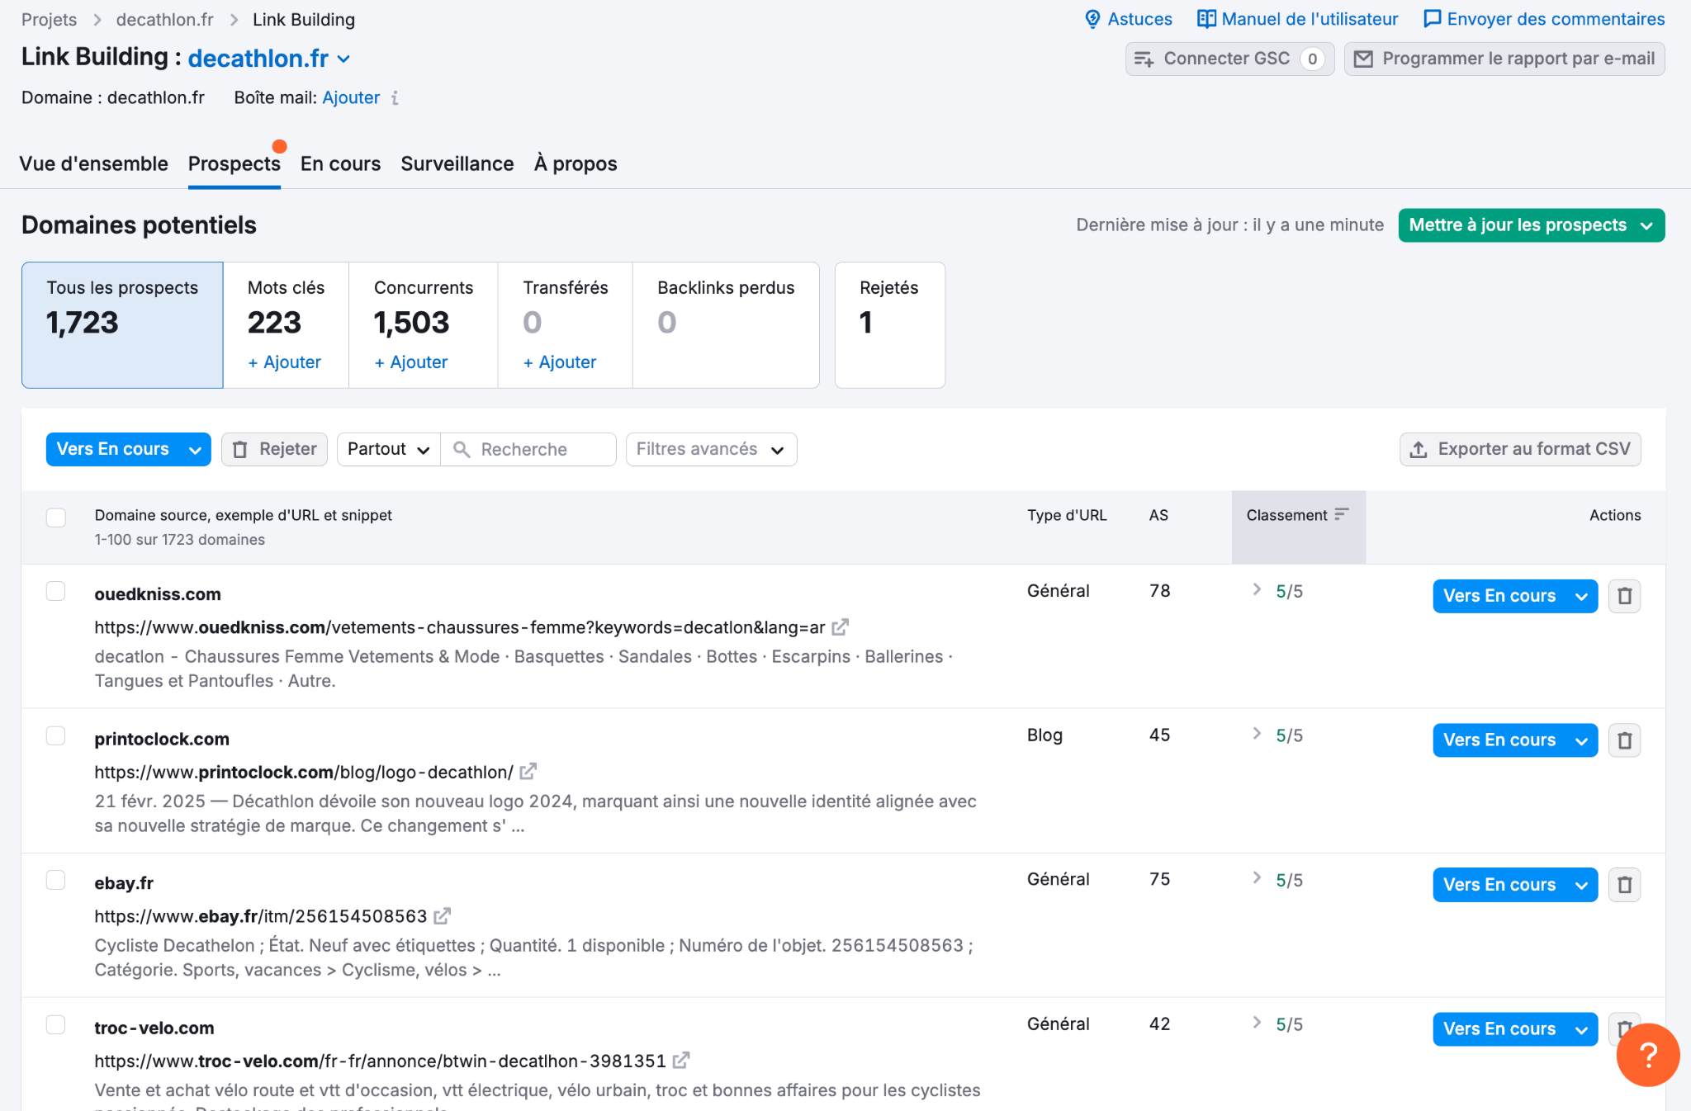Click the Classement sort icon
The height and width of the screenshot is (1111, 1691).
click(x=1342, y=514)
